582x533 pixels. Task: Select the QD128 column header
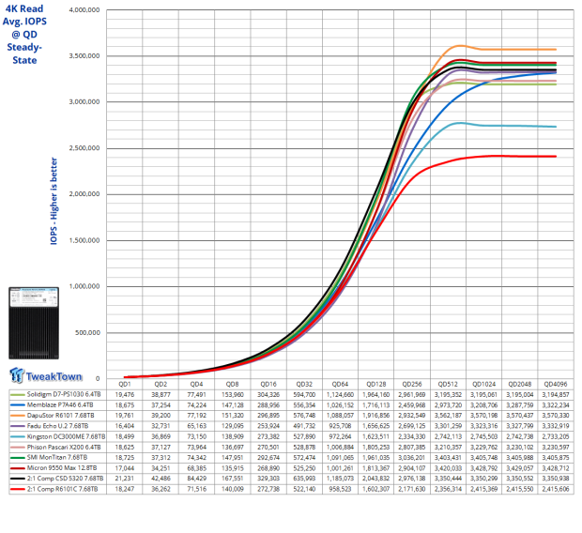pos(375,385)
